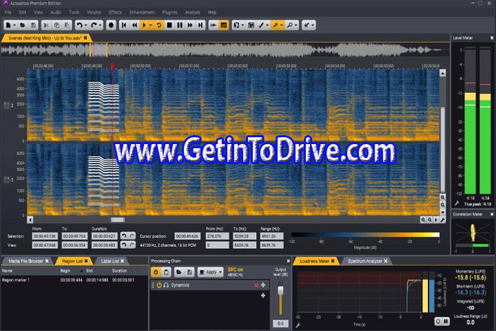This screenshot has width=496, height=331.
Task: Click the Output level value field
Action: [x=280, y=323]
